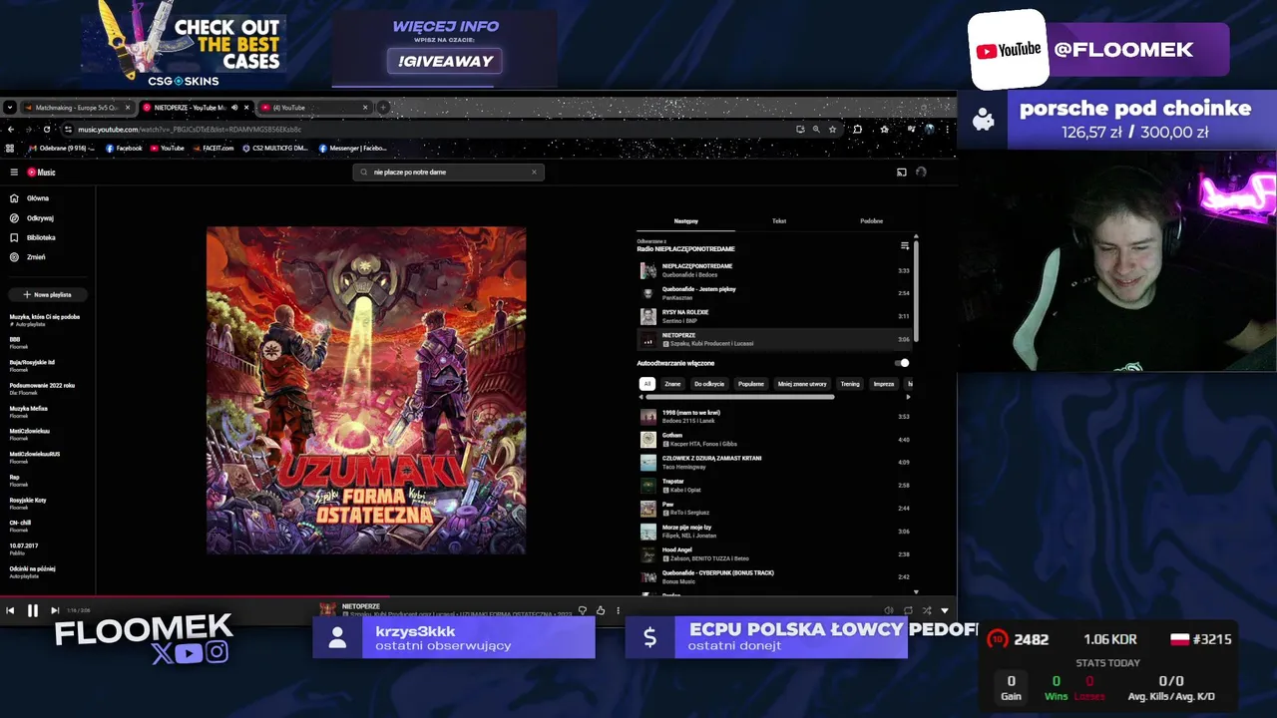The height and width of the screenshot is (718, 1277).
Task: Open a new browser tab
Action: [383, 108]
